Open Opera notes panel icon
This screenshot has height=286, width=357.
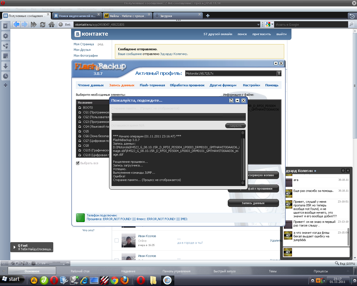[x=5, y=56]
